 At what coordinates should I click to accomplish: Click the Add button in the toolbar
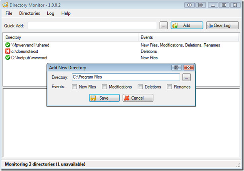coord(187,25)
